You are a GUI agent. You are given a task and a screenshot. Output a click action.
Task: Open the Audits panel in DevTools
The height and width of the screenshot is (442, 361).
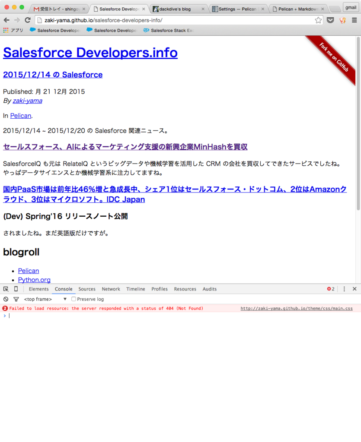coord(210,289)
